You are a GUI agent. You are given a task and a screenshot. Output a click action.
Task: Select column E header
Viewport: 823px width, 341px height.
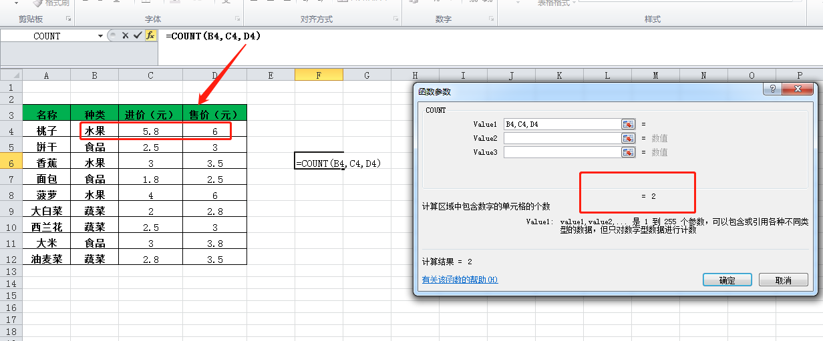271,75
